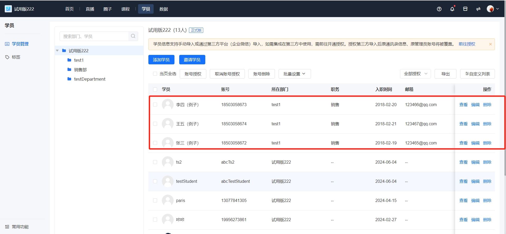The height and width of the screenshot is (234, 506).
Task: Open 数据 in top navigation
Action: pos(164,9)
